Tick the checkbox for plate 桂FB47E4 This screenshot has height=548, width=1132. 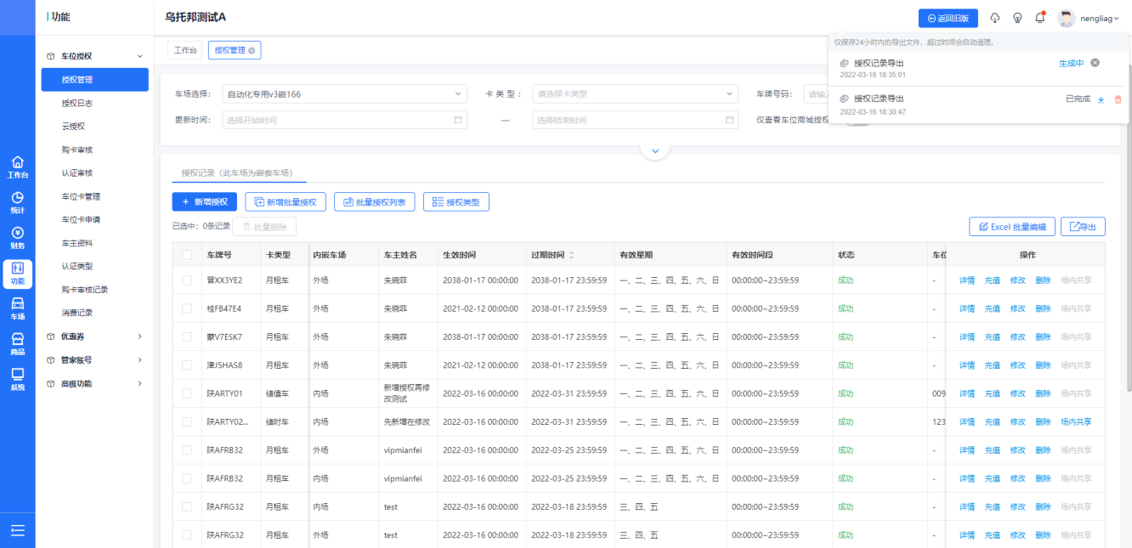187,308
